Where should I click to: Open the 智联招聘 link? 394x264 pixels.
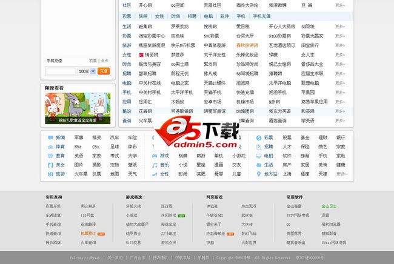click(147, 73)
